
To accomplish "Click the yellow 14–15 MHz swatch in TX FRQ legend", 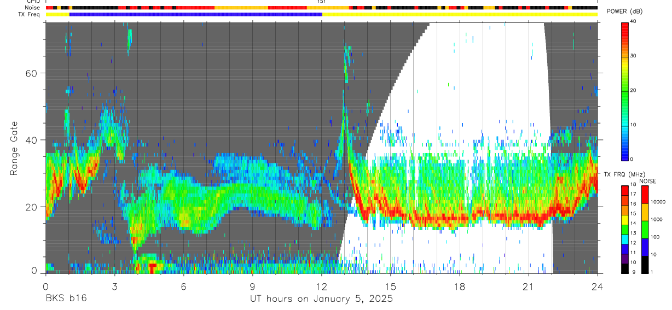I will [624, 219].
